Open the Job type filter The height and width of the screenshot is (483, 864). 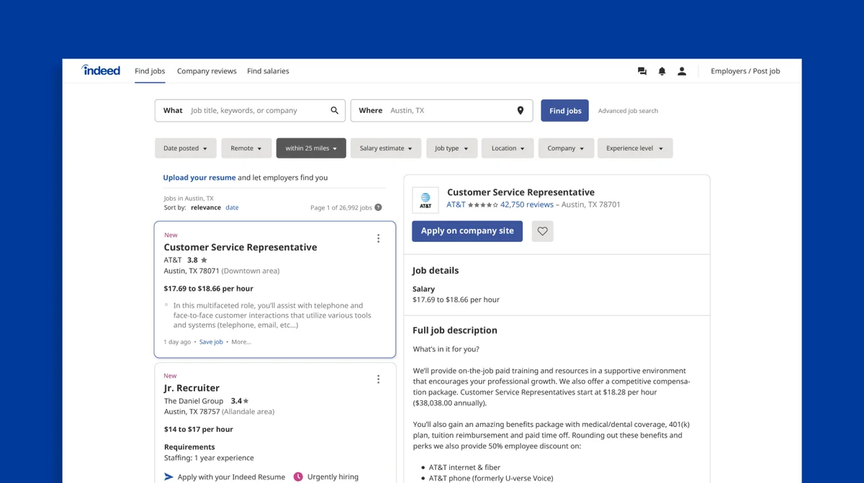[x=451, y=148]
